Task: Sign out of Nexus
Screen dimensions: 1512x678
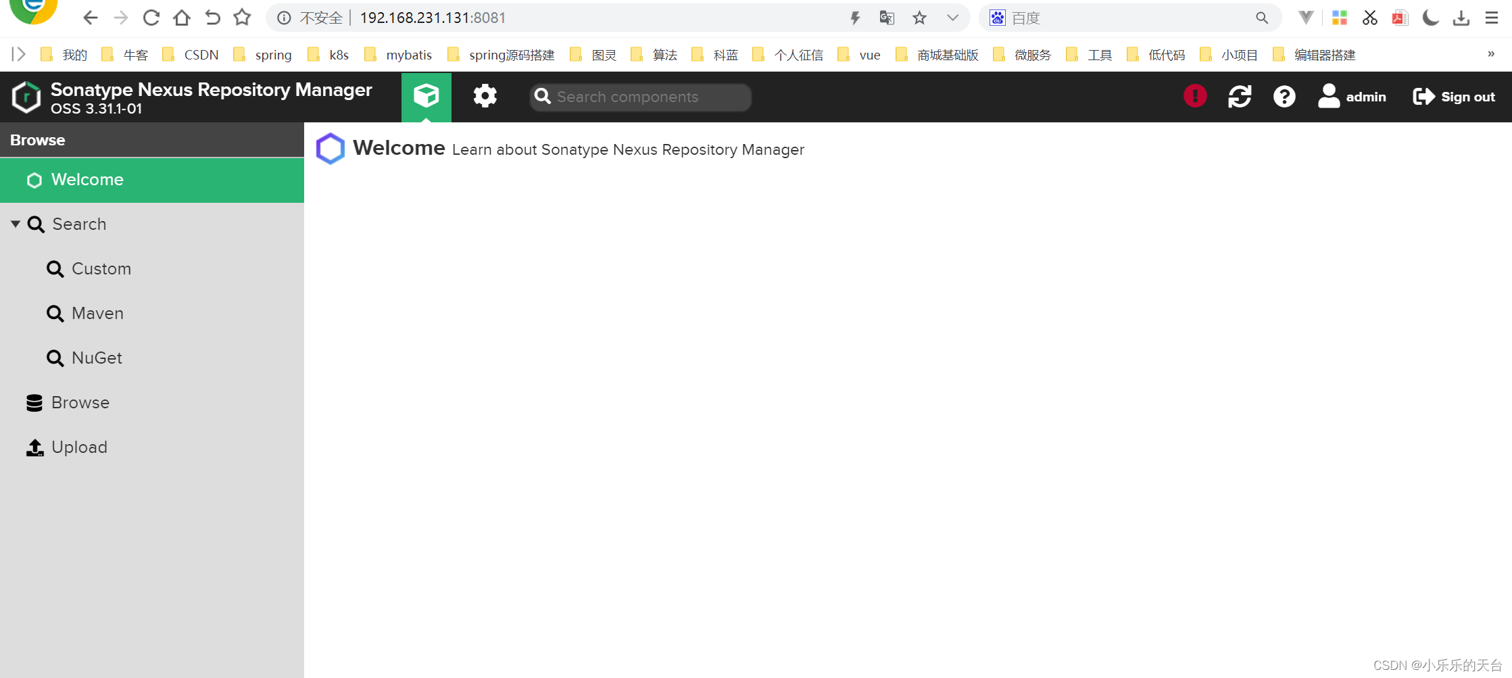Action: (1454, 97)
